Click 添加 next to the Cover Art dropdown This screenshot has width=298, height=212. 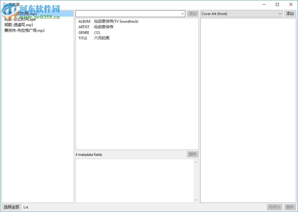coord(289,13)
